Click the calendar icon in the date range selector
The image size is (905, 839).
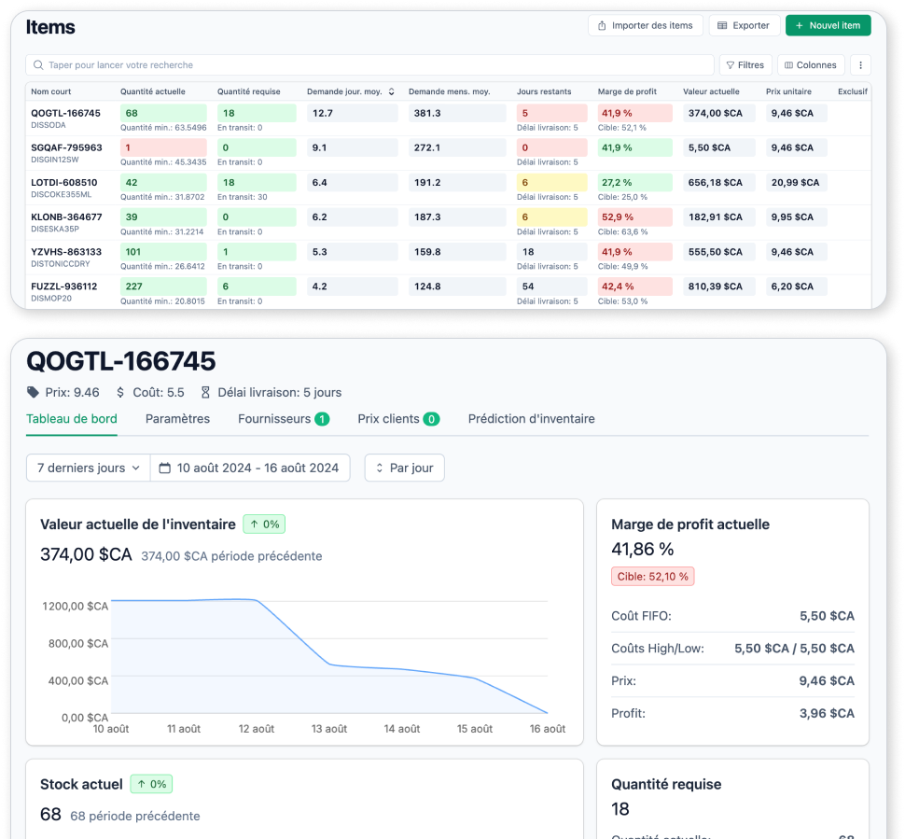(166, 468)
